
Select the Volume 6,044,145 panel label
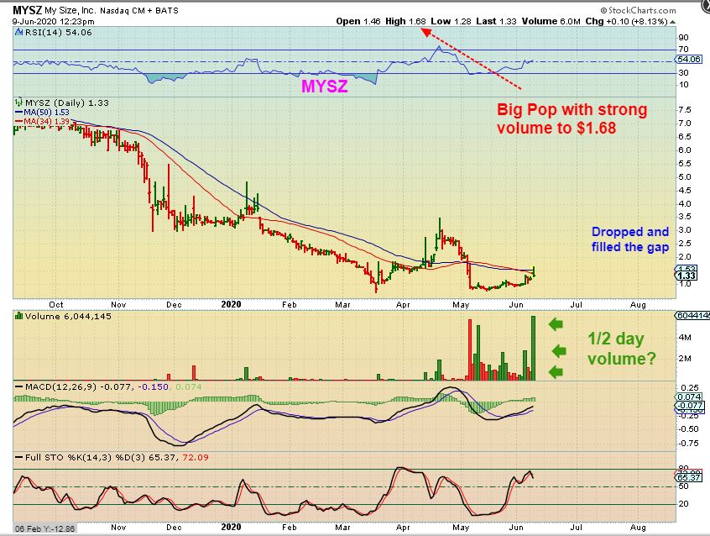pos(68,316)
